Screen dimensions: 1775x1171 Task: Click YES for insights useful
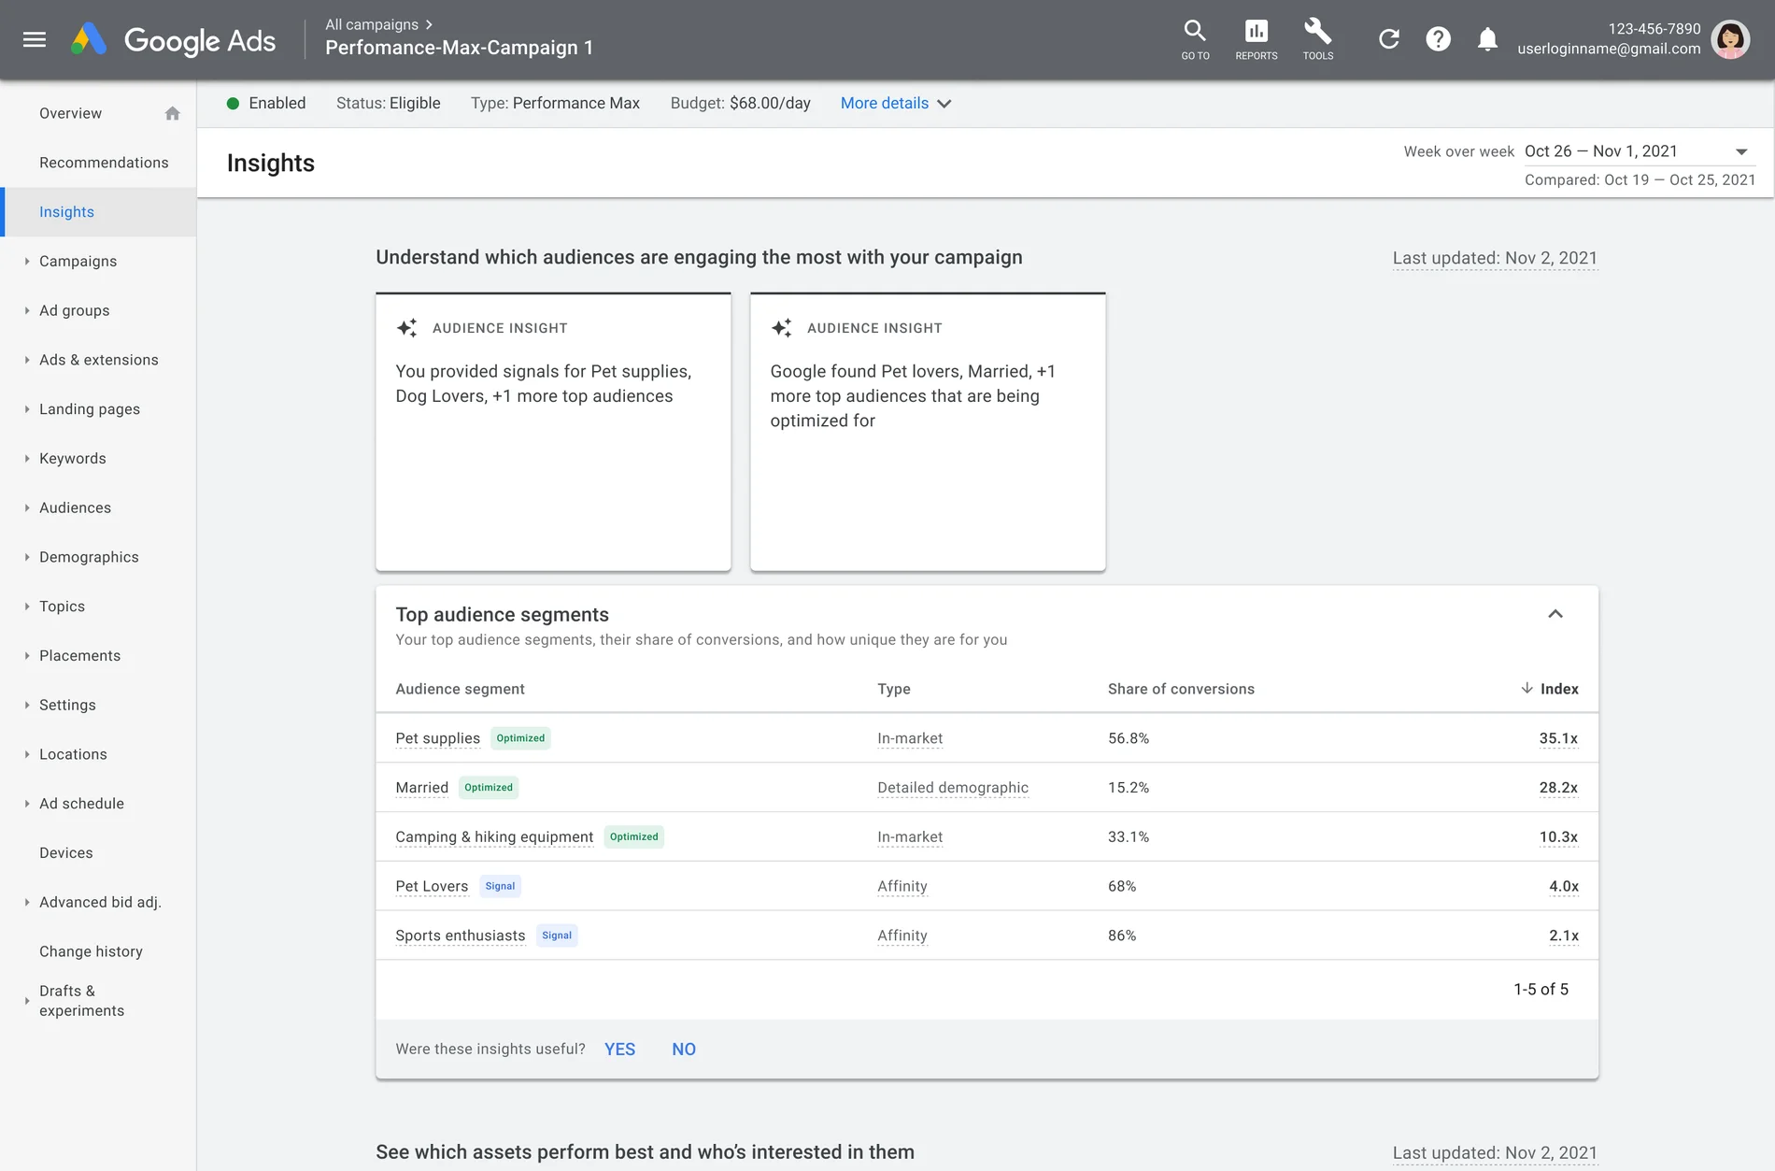coord(619,1050)
